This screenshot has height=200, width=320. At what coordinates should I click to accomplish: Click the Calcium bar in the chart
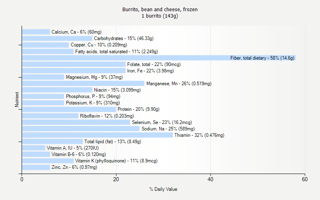click(36, 32)
